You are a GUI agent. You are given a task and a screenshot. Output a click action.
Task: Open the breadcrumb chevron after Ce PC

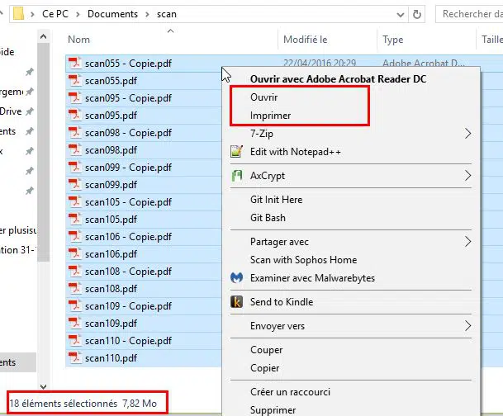(x=78, y=14)
